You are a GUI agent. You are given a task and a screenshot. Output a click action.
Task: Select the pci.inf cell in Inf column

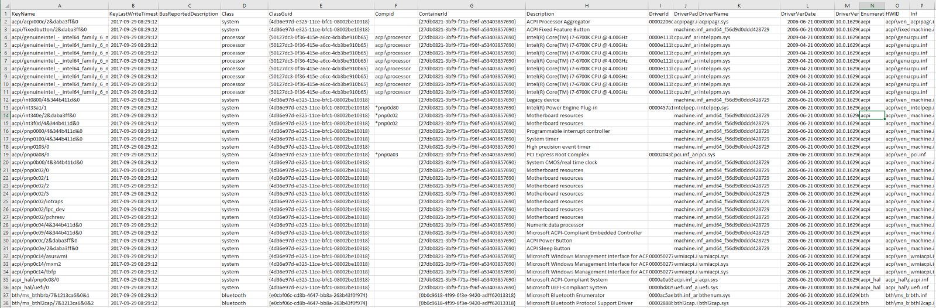[x=922, y=155]
